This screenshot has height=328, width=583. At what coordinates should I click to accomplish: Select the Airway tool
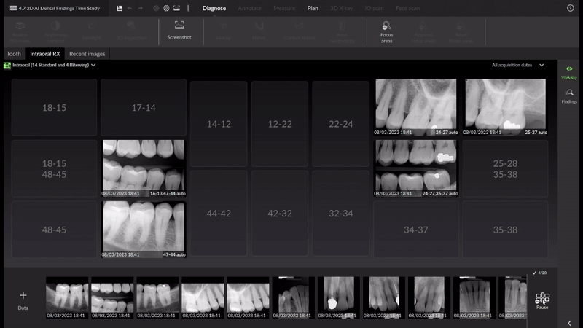tap(223, 31)
